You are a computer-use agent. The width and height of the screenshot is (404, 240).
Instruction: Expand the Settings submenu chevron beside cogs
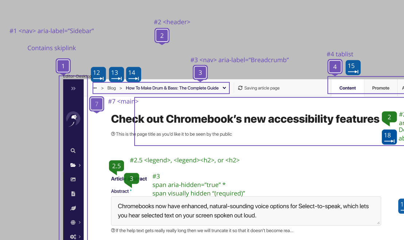coord(79,237)
